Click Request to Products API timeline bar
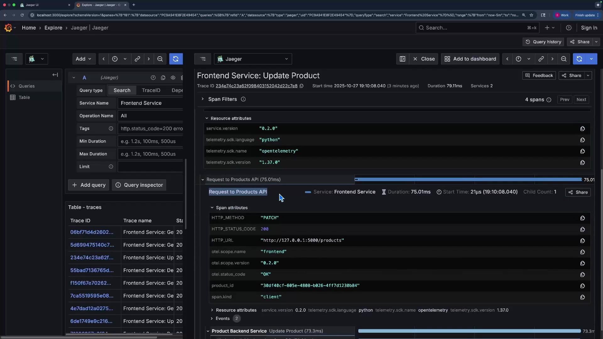Image resolution: width=603 pixels, height=339 pixels. tap(468, 180)
